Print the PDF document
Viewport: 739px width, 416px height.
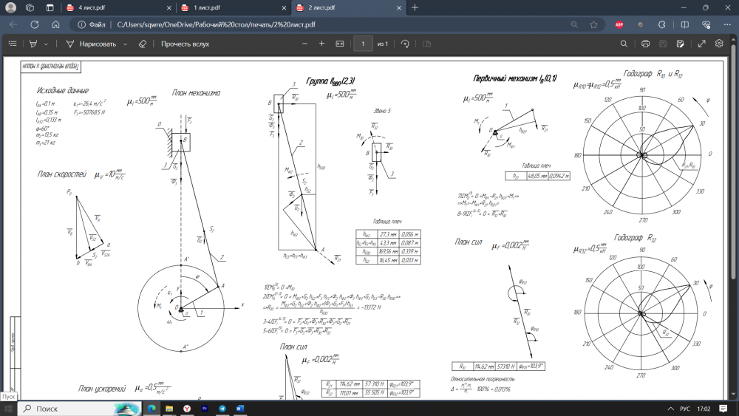coord(645,44)
